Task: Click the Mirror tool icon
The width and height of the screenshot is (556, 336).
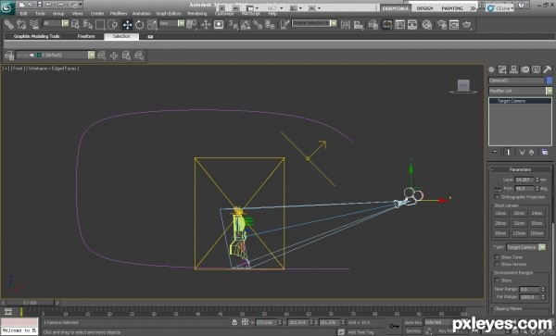Action: click(346, 24)
